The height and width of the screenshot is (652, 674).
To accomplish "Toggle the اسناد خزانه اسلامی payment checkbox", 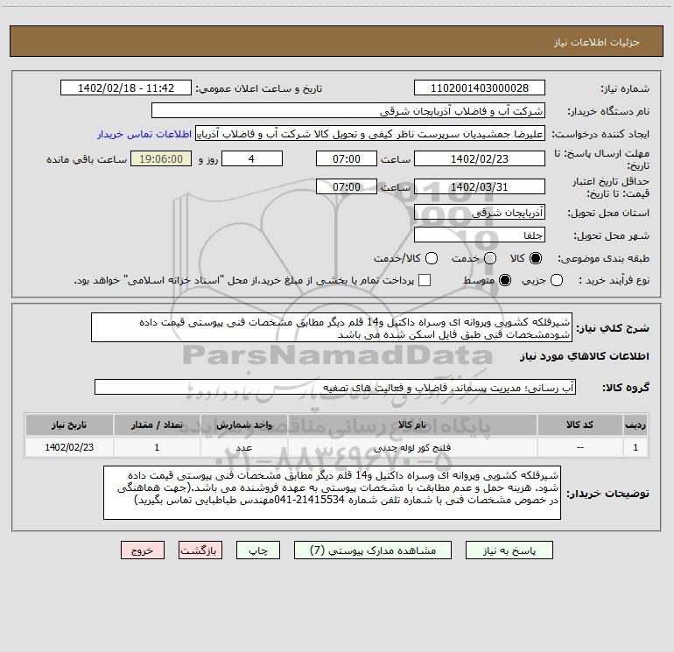I will click(425, 280).
